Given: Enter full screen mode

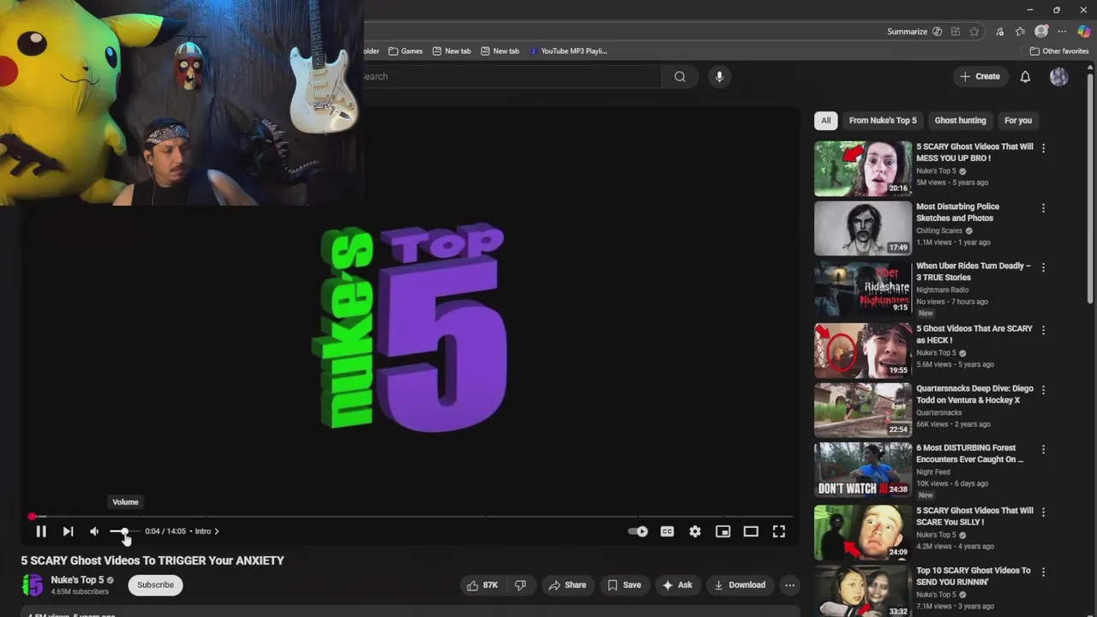Looking at the screenshot, I should [778, 531].
